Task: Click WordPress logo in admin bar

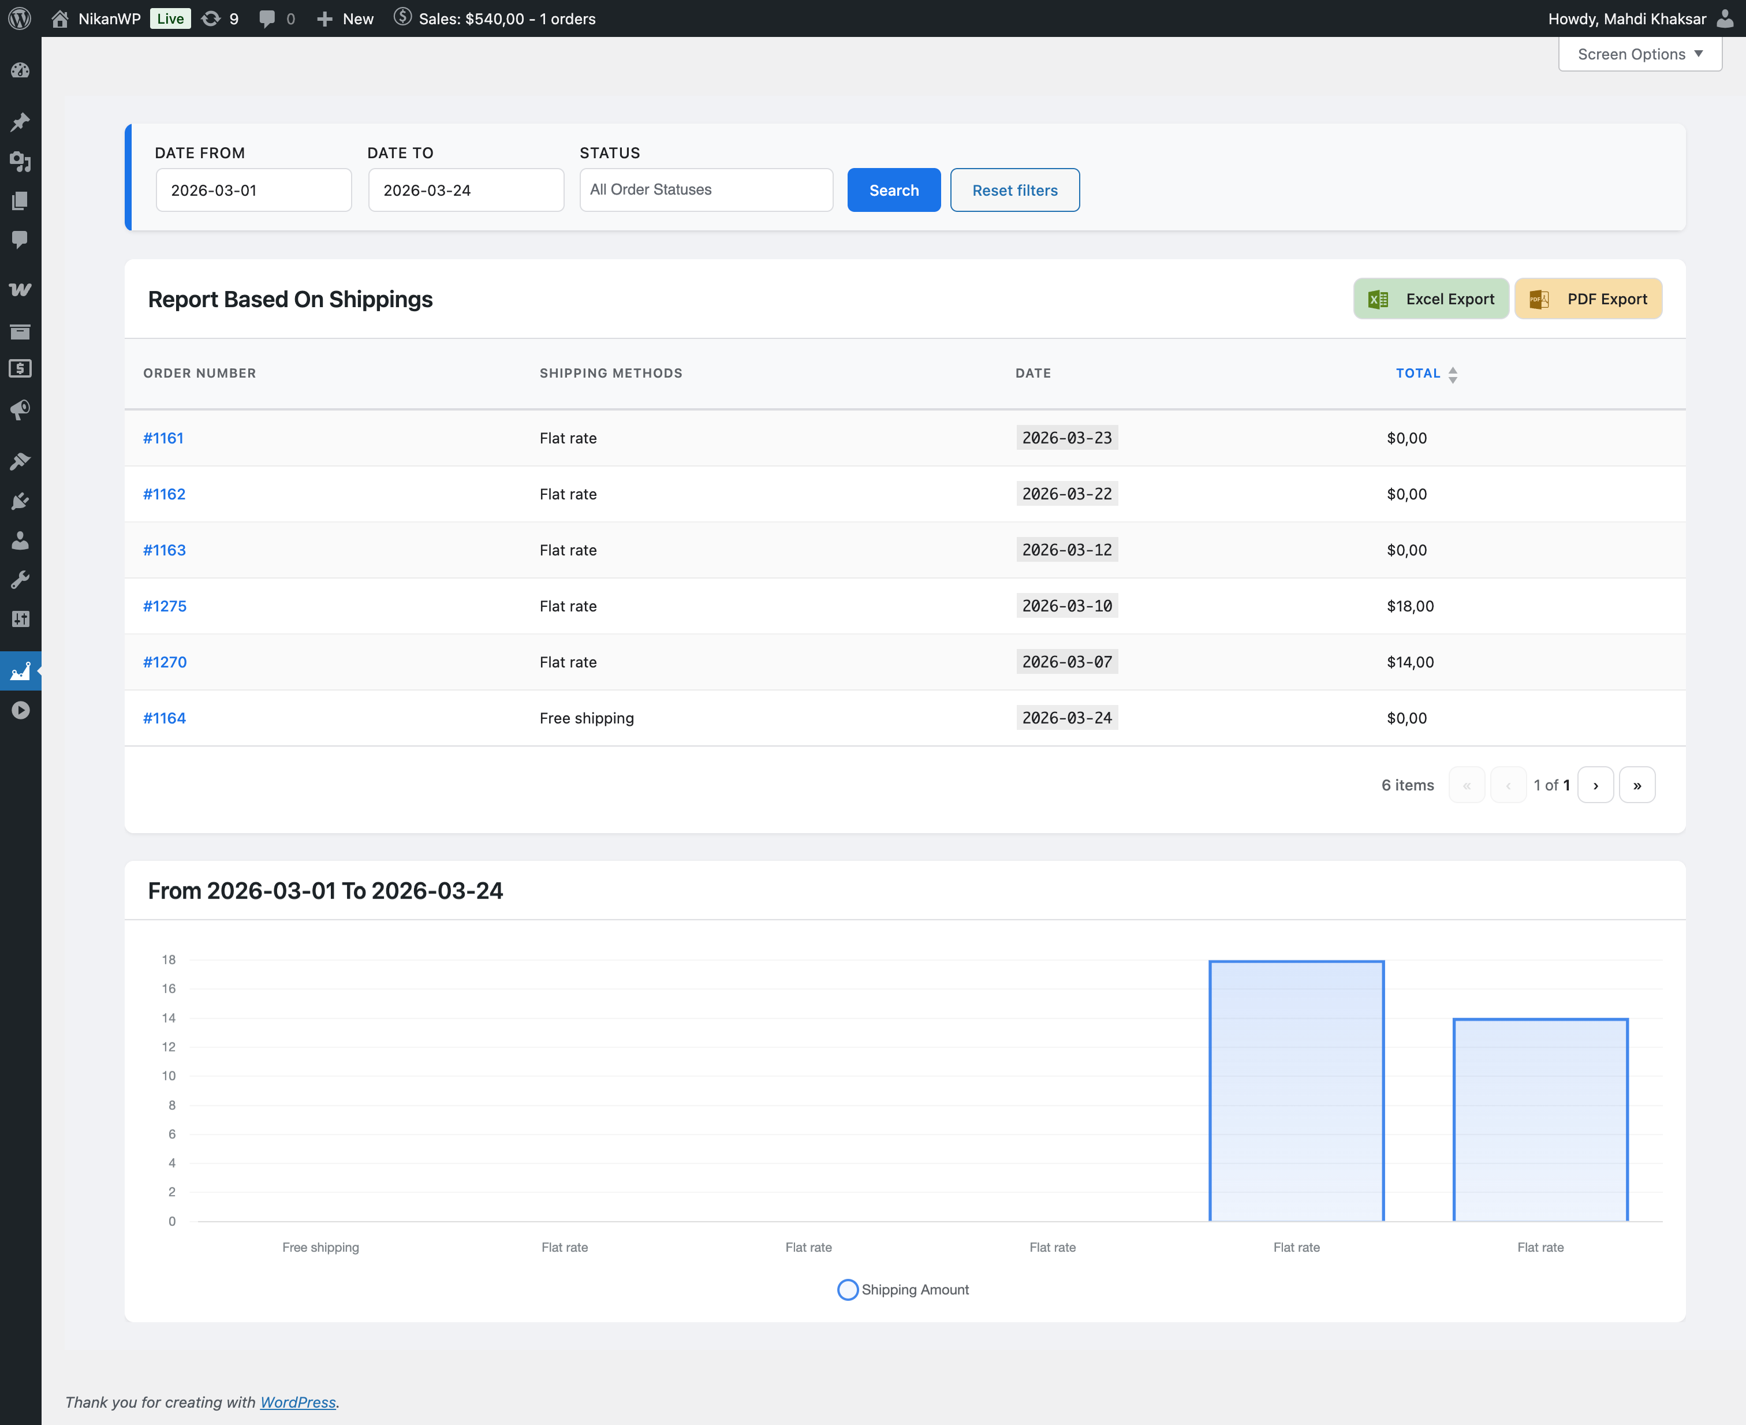Action: point(20,18)
